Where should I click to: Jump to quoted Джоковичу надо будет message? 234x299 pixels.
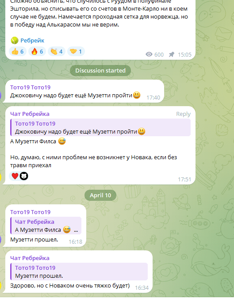click(101, 127)
